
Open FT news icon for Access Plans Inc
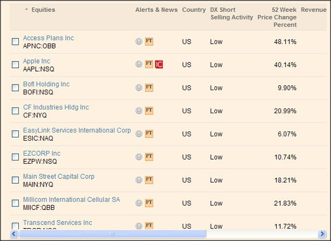(x=149, y=42)
